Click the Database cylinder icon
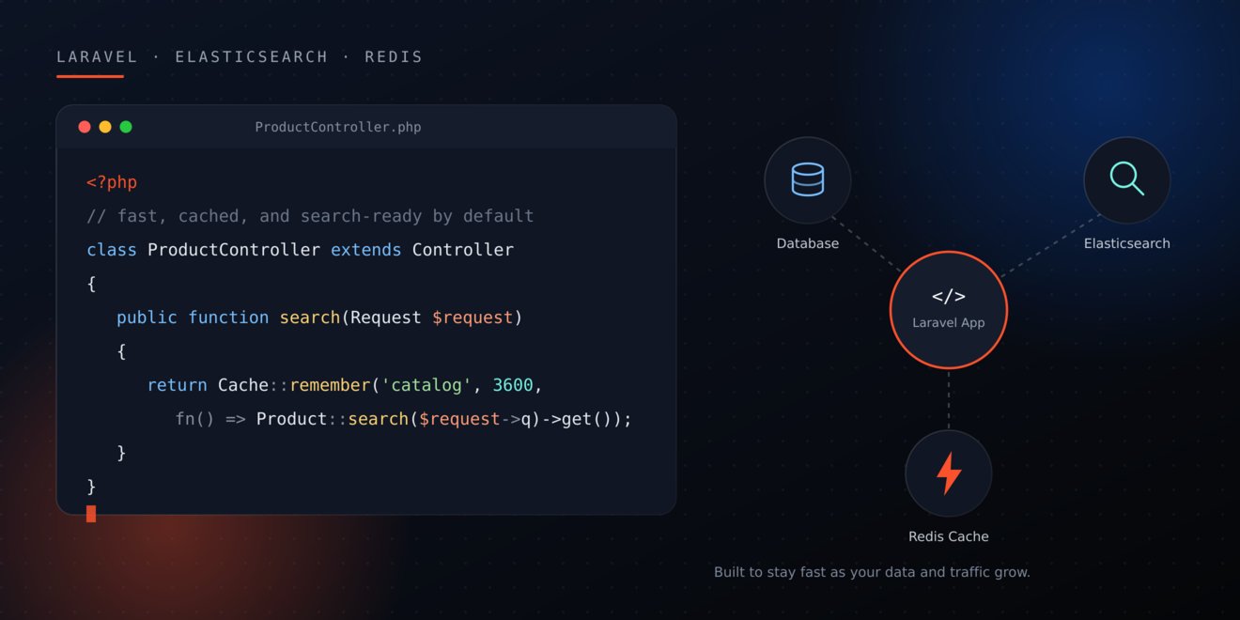The width and height of the screenshot is (1240, 620). (x=808, y=179)
